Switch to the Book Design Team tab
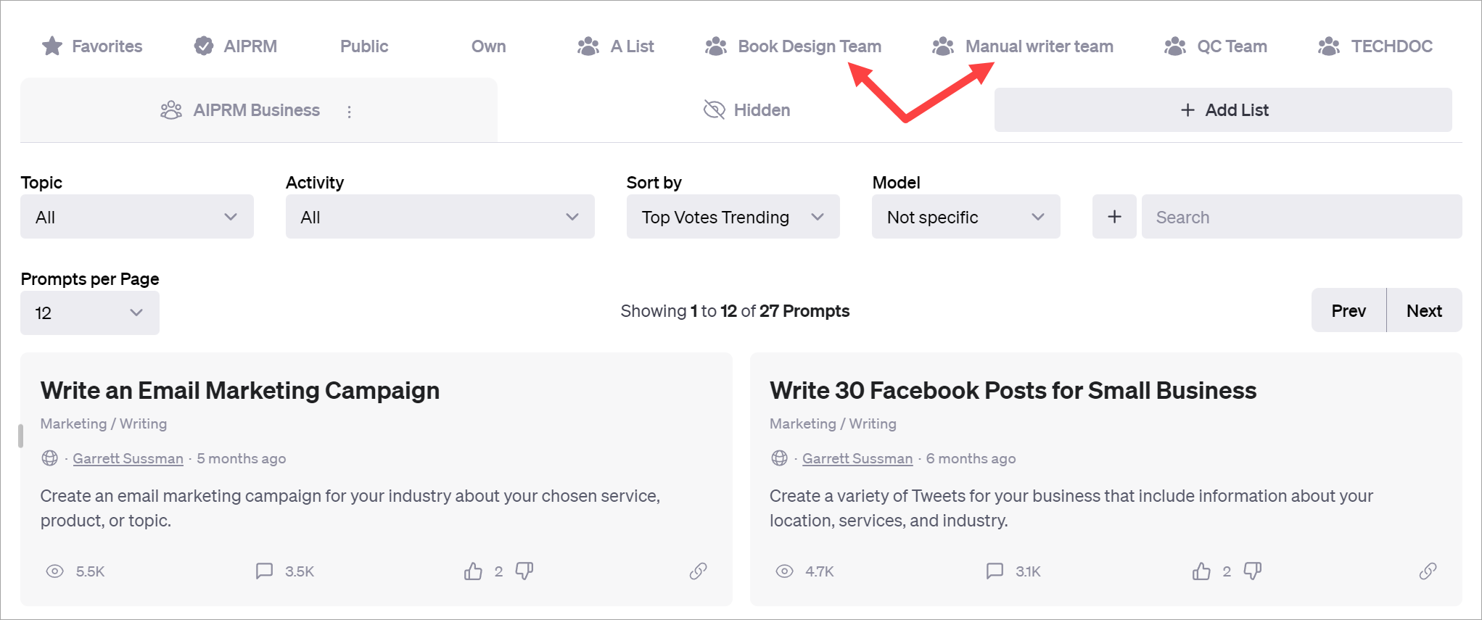This screenshot has height=620, width=1482. pos(794,46)
